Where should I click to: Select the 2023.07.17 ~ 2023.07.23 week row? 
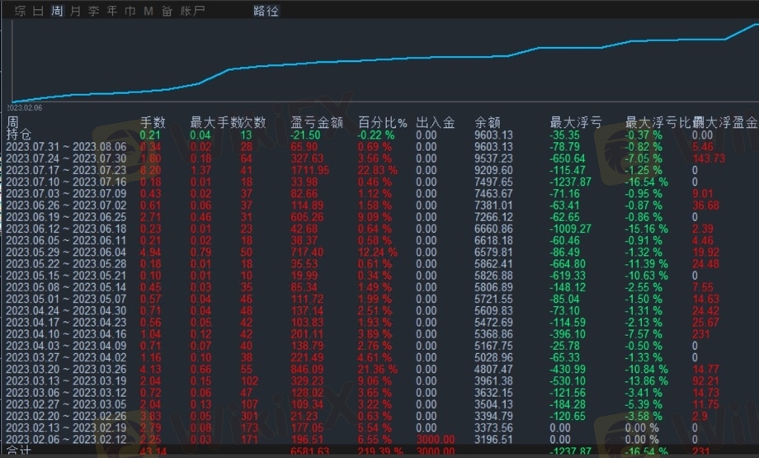(66, 170)
